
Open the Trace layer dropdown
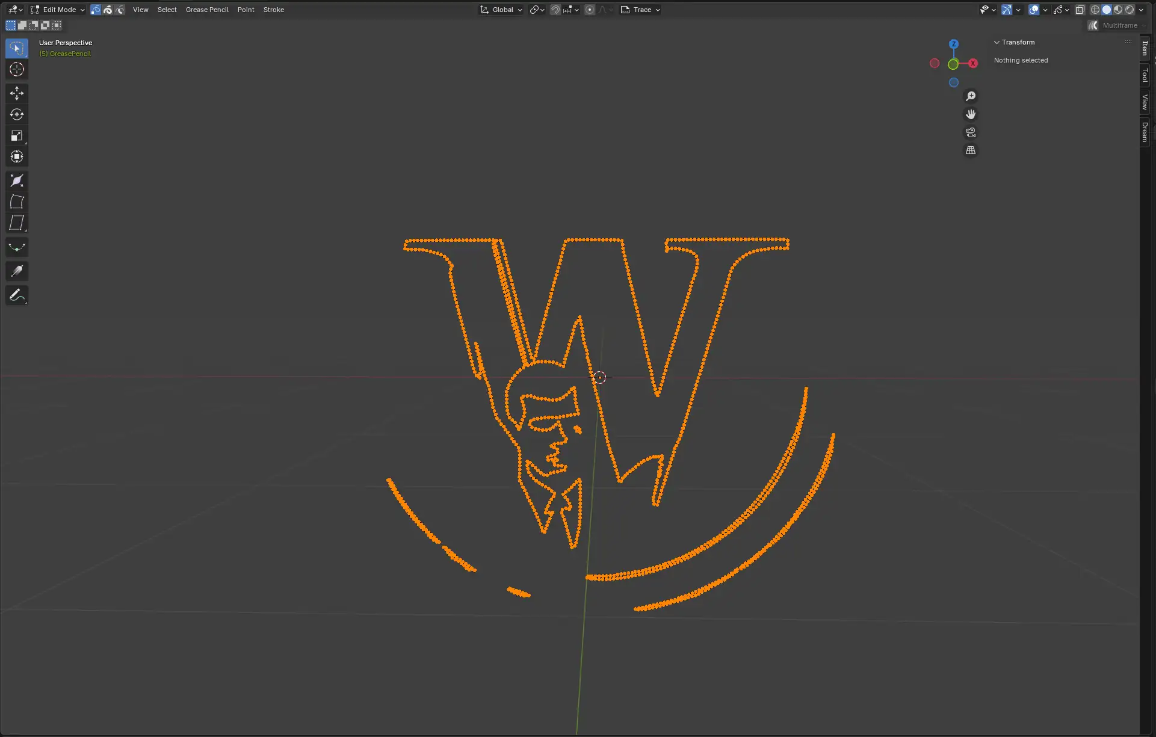coord(641,10)
